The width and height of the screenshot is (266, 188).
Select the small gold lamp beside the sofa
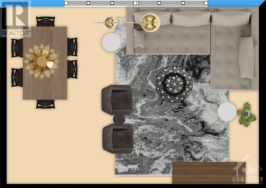(x=110, y=22)
